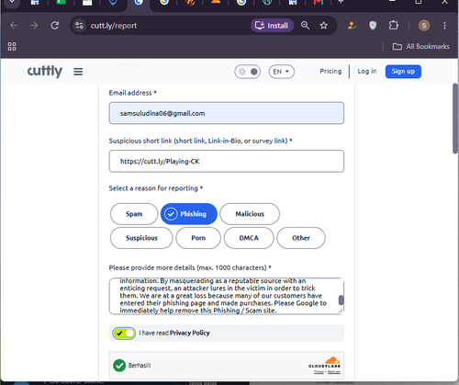Click the page vertical scrollbar thumb
This screenshot has height=385, width=459.
(x=455, y=118)
